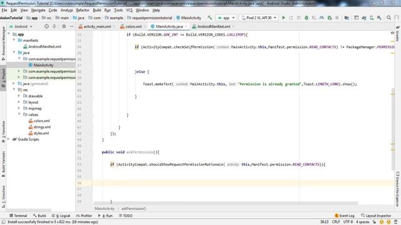Click the Select Opened File target icon
The width and height of the screenshot is (401, 225).
[x=46, y=26]
